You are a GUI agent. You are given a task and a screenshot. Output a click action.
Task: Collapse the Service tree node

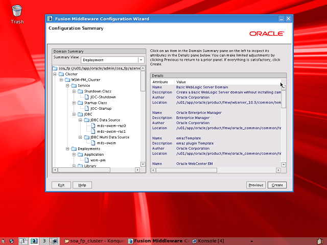(67, 86)
